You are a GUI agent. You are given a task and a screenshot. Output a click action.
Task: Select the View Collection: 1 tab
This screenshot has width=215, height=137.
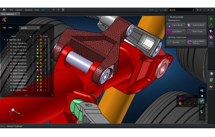click(10, 14)
